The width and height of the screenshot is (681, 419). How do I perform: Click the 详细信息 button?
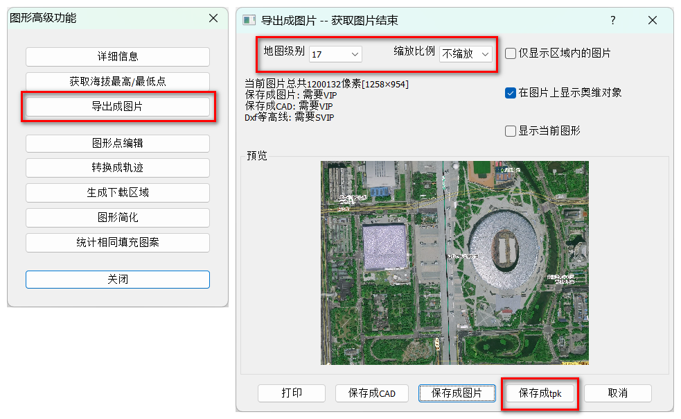(118, 57)
